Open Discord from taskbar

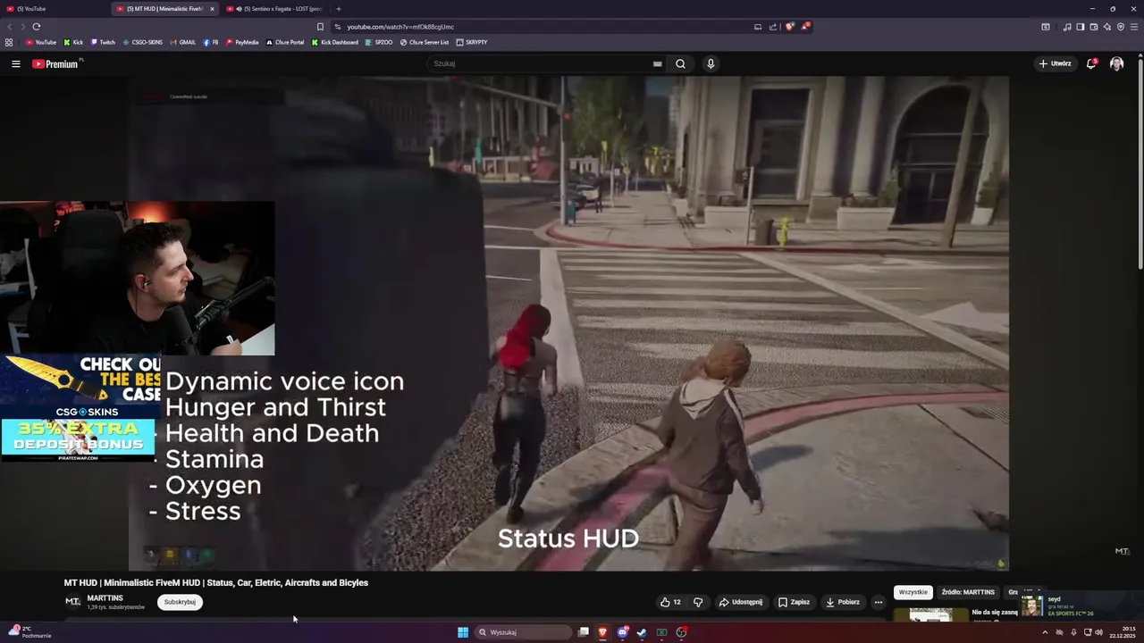(x=622, y=632)
